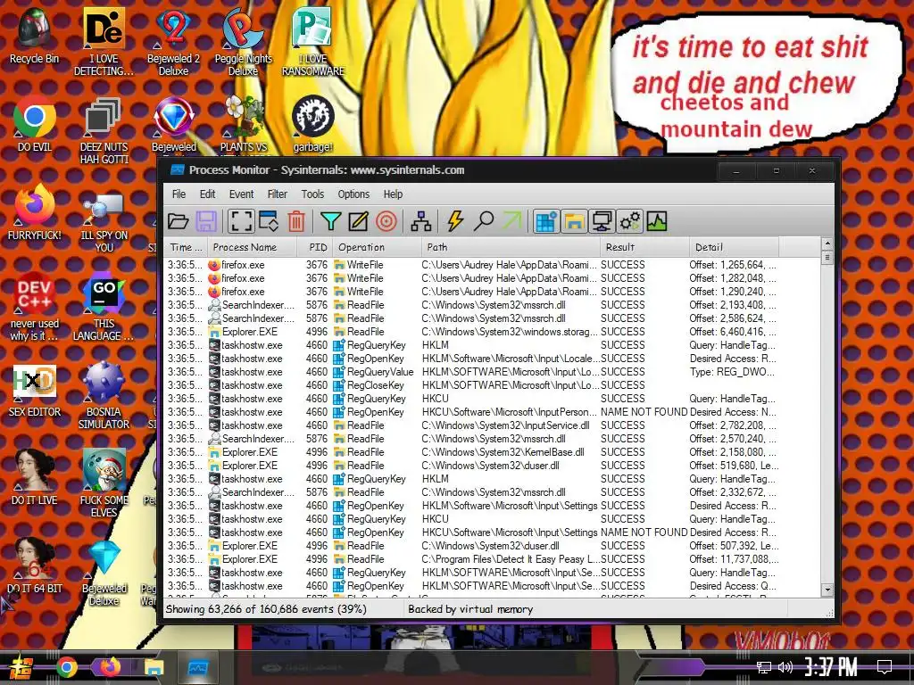Viewport: 914px width, 685px height.
Task: Click the Operation column header
Action: (x=378, y=247)
